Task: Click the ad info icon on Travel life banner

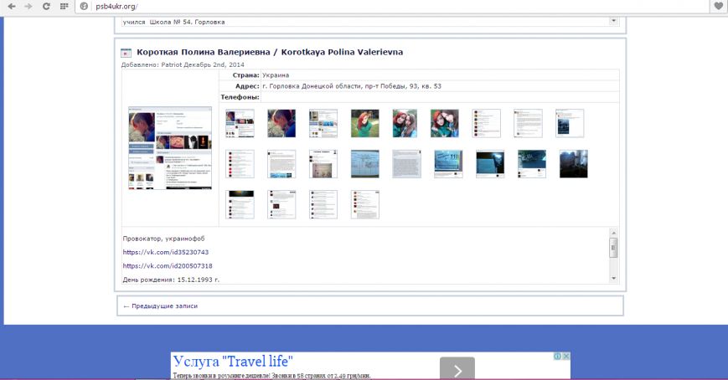Action: [x=558, y=356]
